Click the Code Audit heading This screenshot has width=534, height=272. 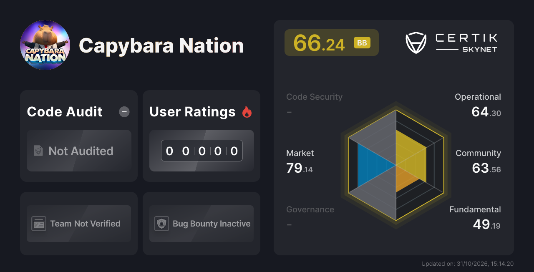coord(65,112)
